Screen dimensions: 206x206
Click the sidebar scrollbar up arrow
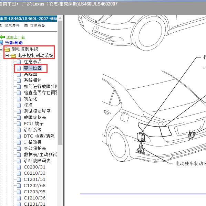(60, 18)
